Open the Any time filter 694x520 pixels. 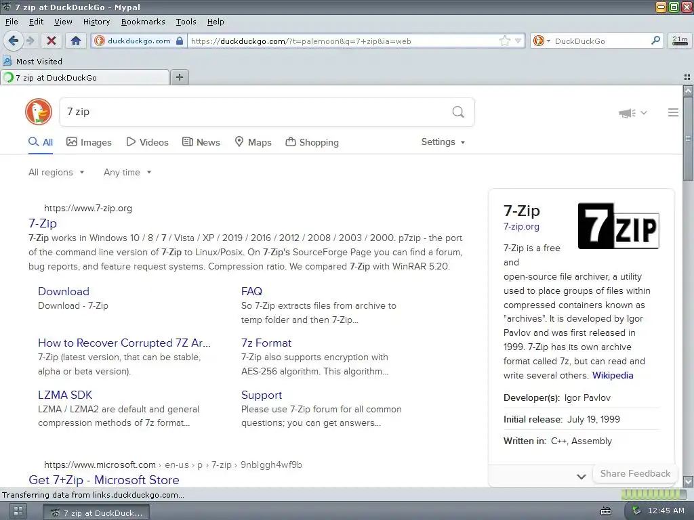tap(127, 172)
